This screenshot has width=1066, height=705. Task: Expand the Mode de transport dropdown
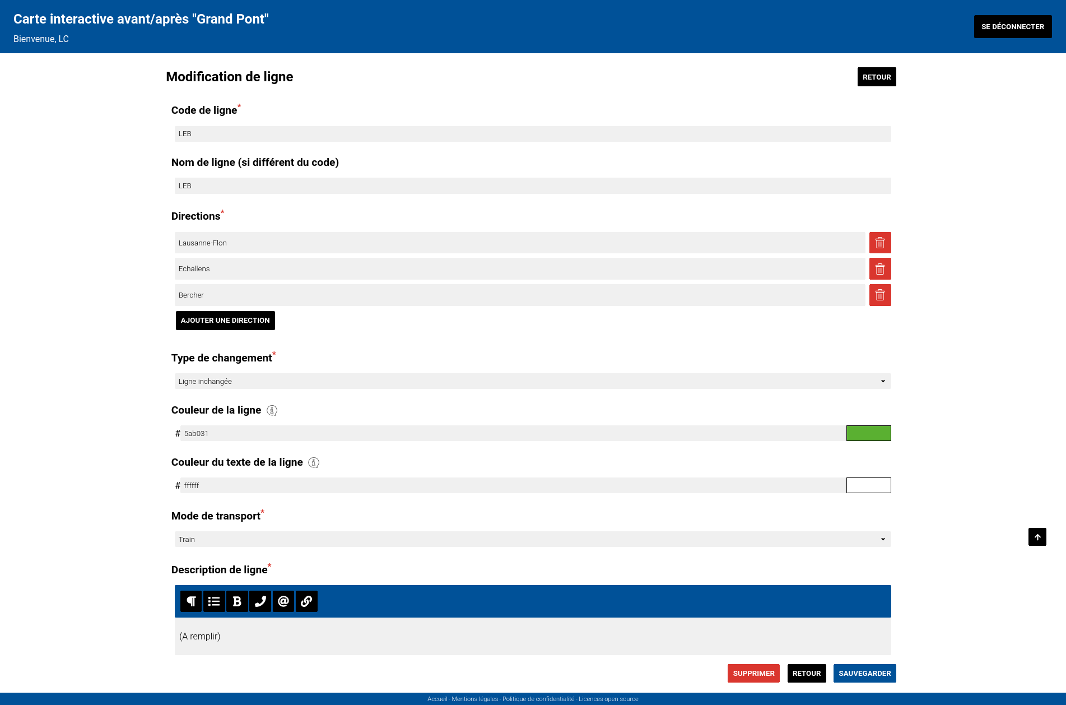[x=532, y=539]
